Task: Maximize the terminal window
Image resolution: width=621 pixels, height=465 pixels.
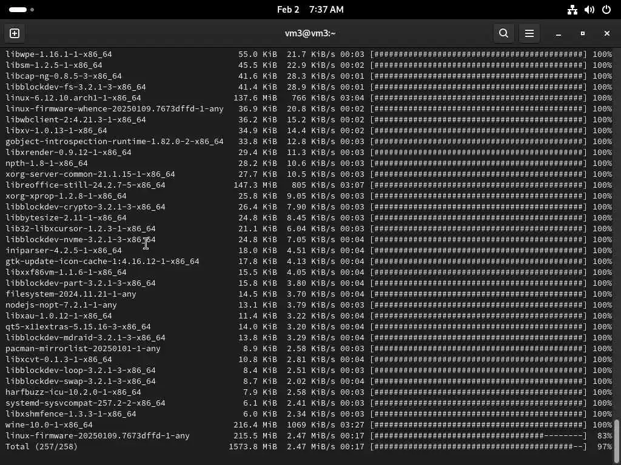Action: (x=583, y=33)
